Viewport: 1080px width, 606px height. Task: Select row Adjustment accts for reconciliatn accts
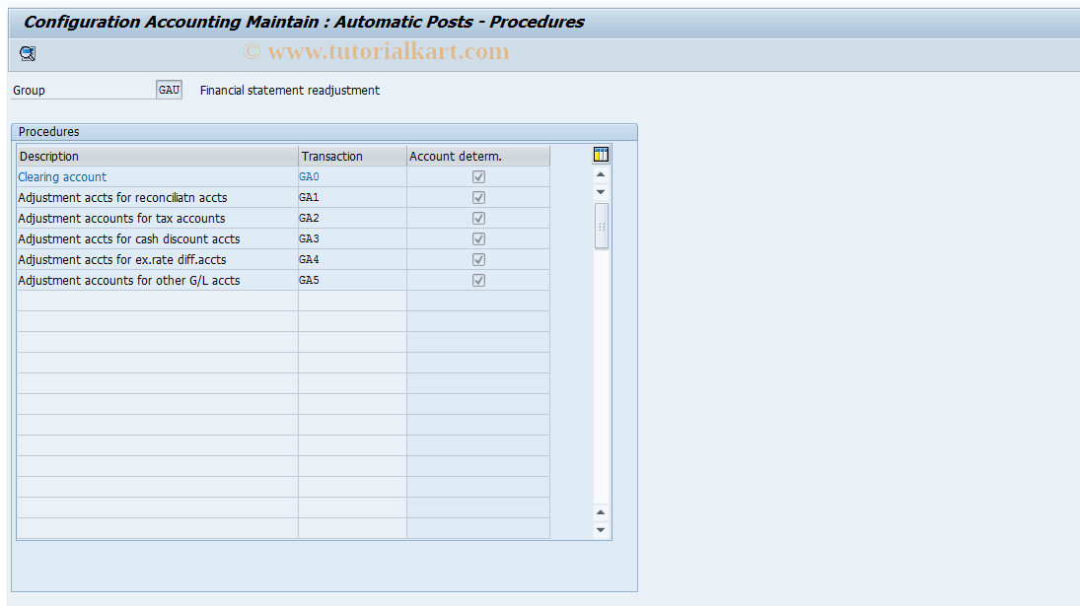point(157,197)
